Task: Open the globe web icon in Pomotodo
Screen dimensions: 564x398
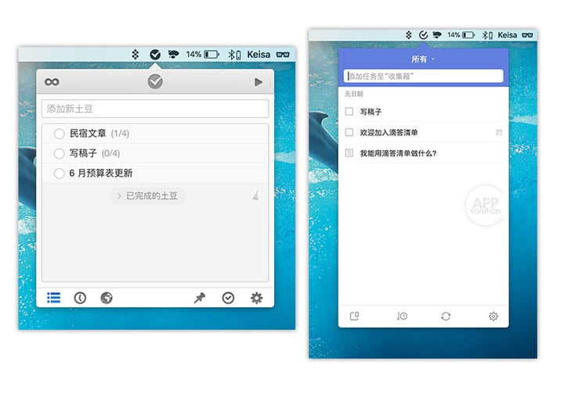Action: (107, 298)
